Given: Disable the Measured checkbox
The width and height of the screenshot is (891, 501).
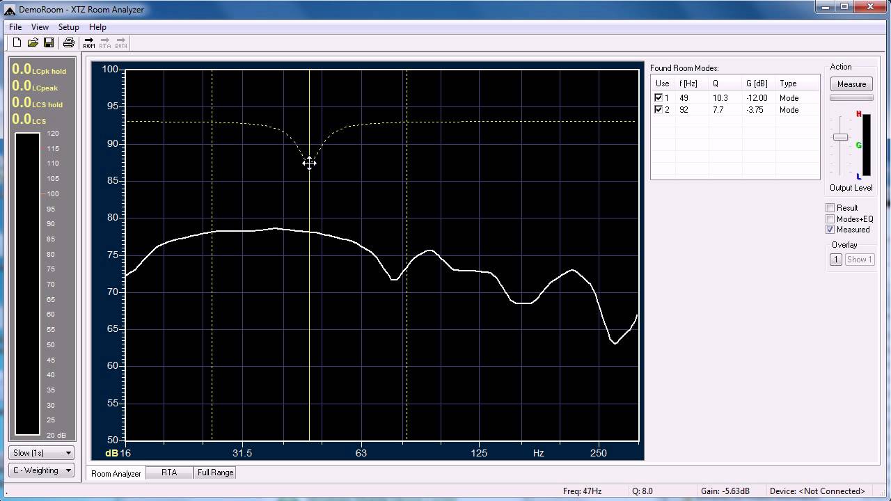Looking at the screenshot, I should click(830, 230).
